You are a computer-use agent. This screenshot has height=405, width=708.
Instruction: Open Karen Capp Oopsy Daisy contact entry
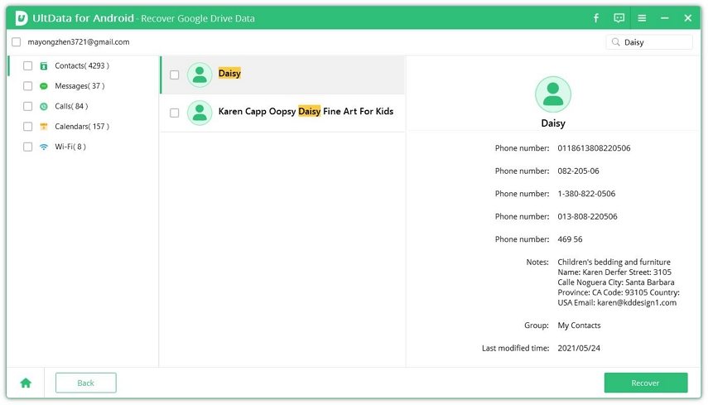click(x=305, y=112)
